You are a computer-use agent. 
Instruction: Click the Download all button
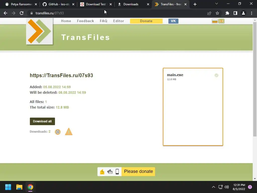point(42,121)
